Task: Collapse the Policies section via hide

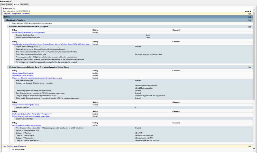Action: [x=250, y=17]
